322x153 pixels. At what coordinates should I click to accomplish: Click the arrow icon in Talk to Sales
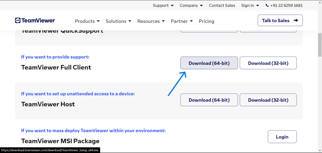point(296,21)
